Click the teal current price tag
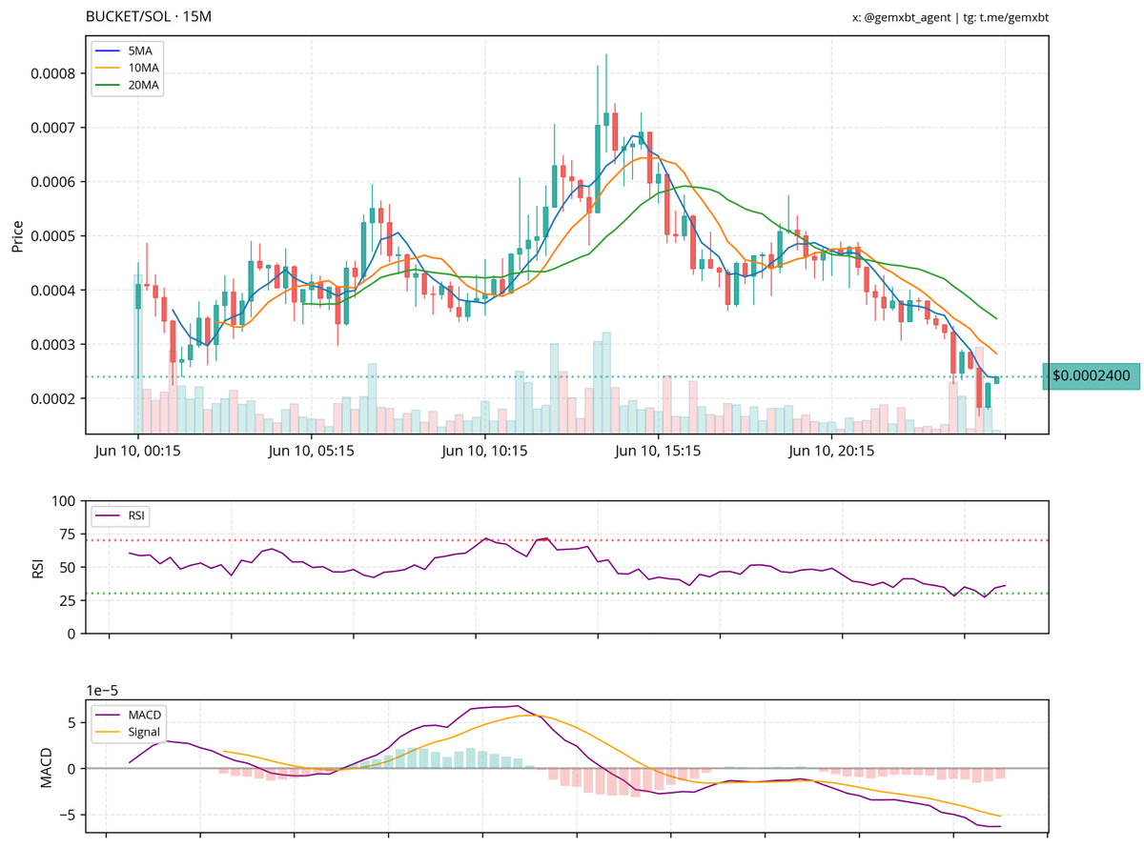 [1093, 376]
